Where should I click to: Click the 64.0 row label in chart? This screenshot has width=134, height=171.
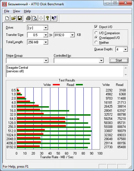(13, 119)
